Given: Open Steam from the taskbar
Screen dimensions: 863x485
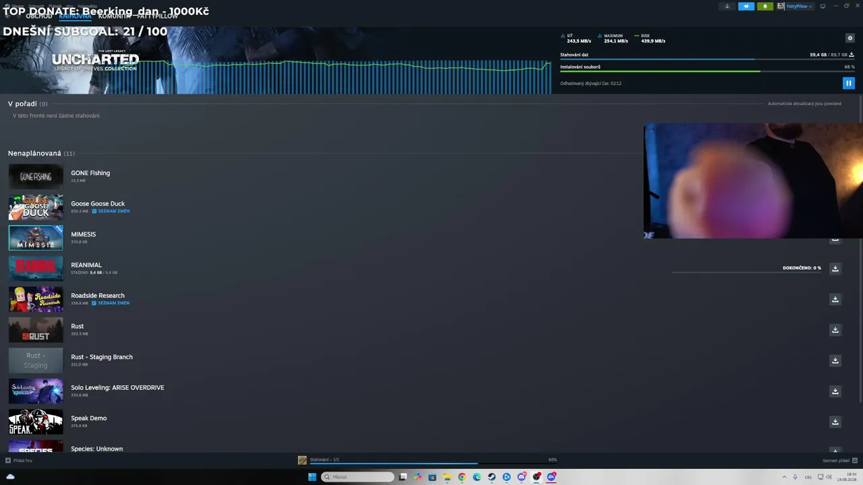Looking at the screenshot, I should click(492, 477).
